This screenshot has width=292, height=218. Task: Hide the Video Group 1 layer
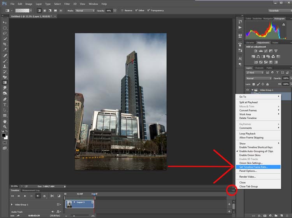tap(248, 90)
